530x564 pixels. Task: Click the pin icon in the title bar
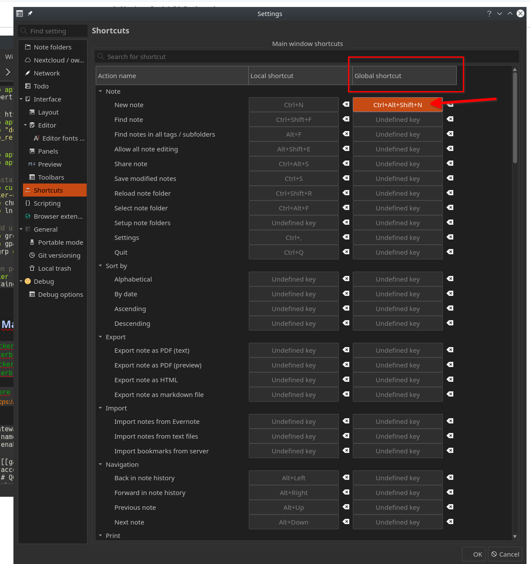tap(29, 13)
